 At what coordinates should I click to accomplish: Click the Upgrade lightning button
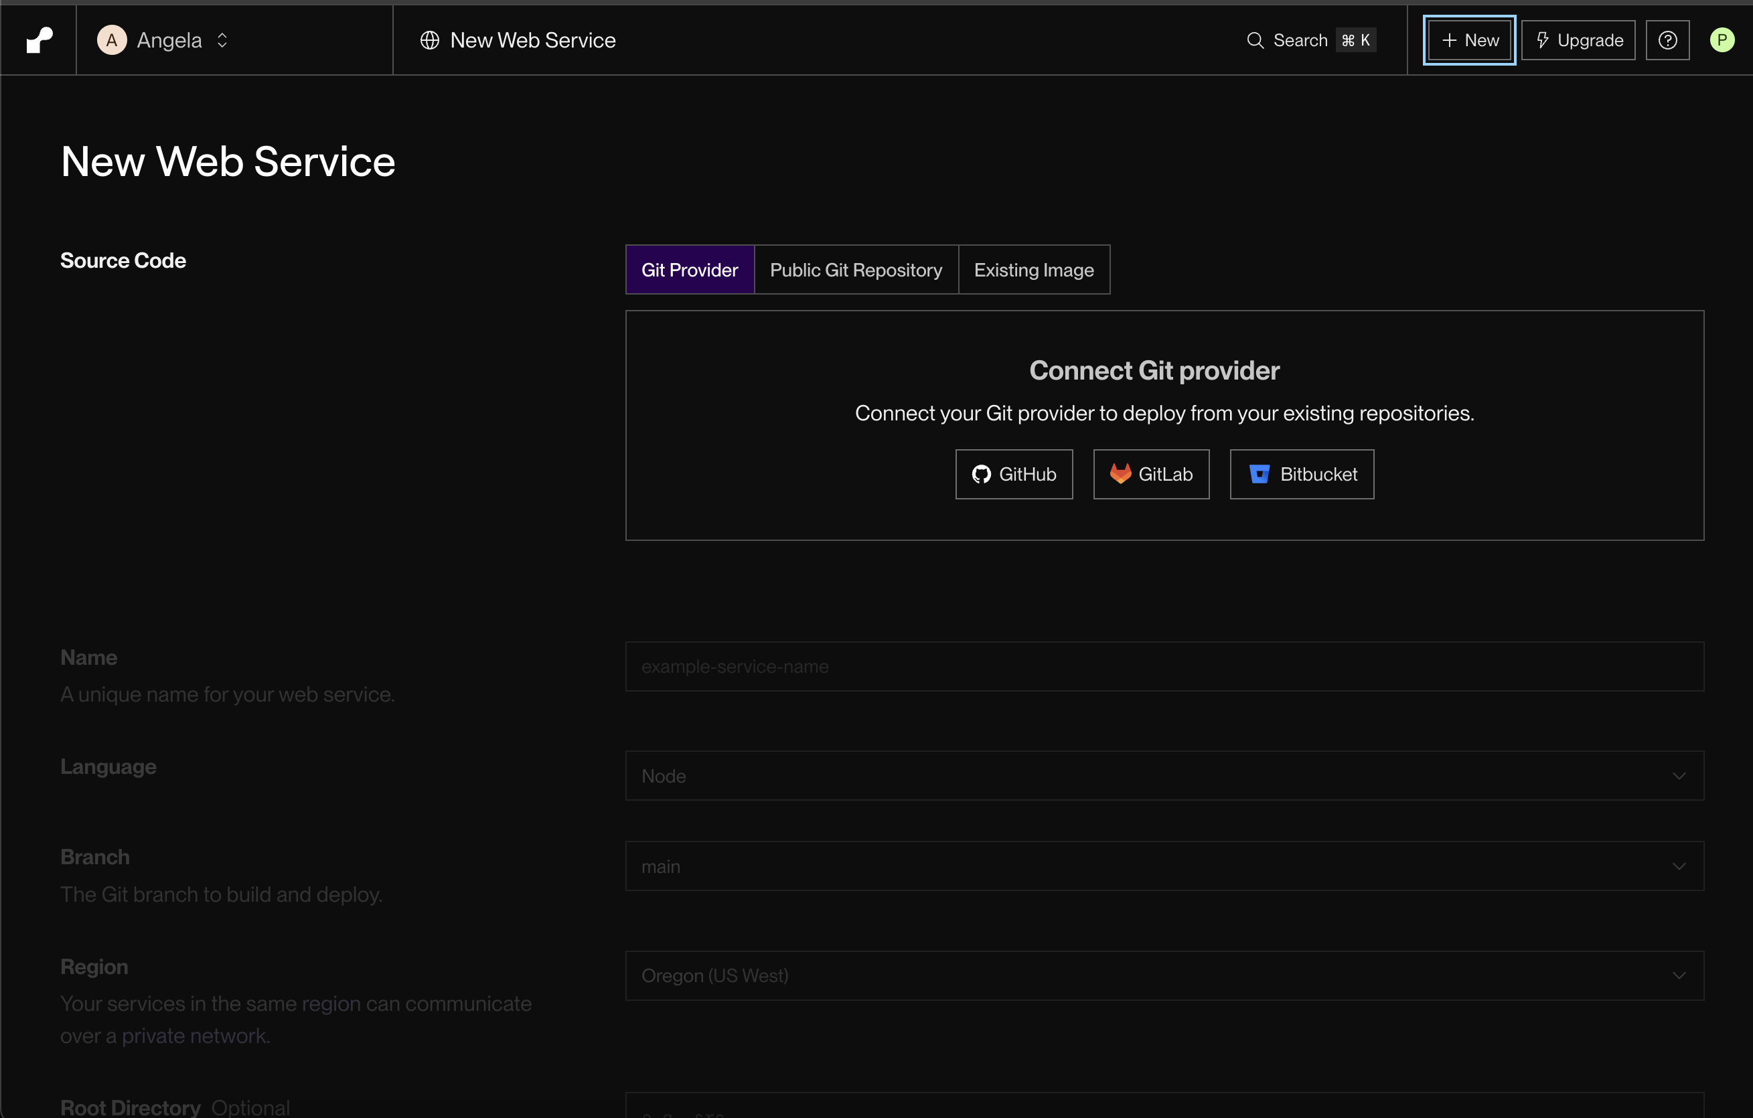(x=1578, y=40)
